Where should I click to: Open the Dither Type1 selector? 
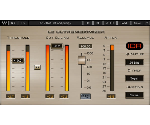point(135,78)
